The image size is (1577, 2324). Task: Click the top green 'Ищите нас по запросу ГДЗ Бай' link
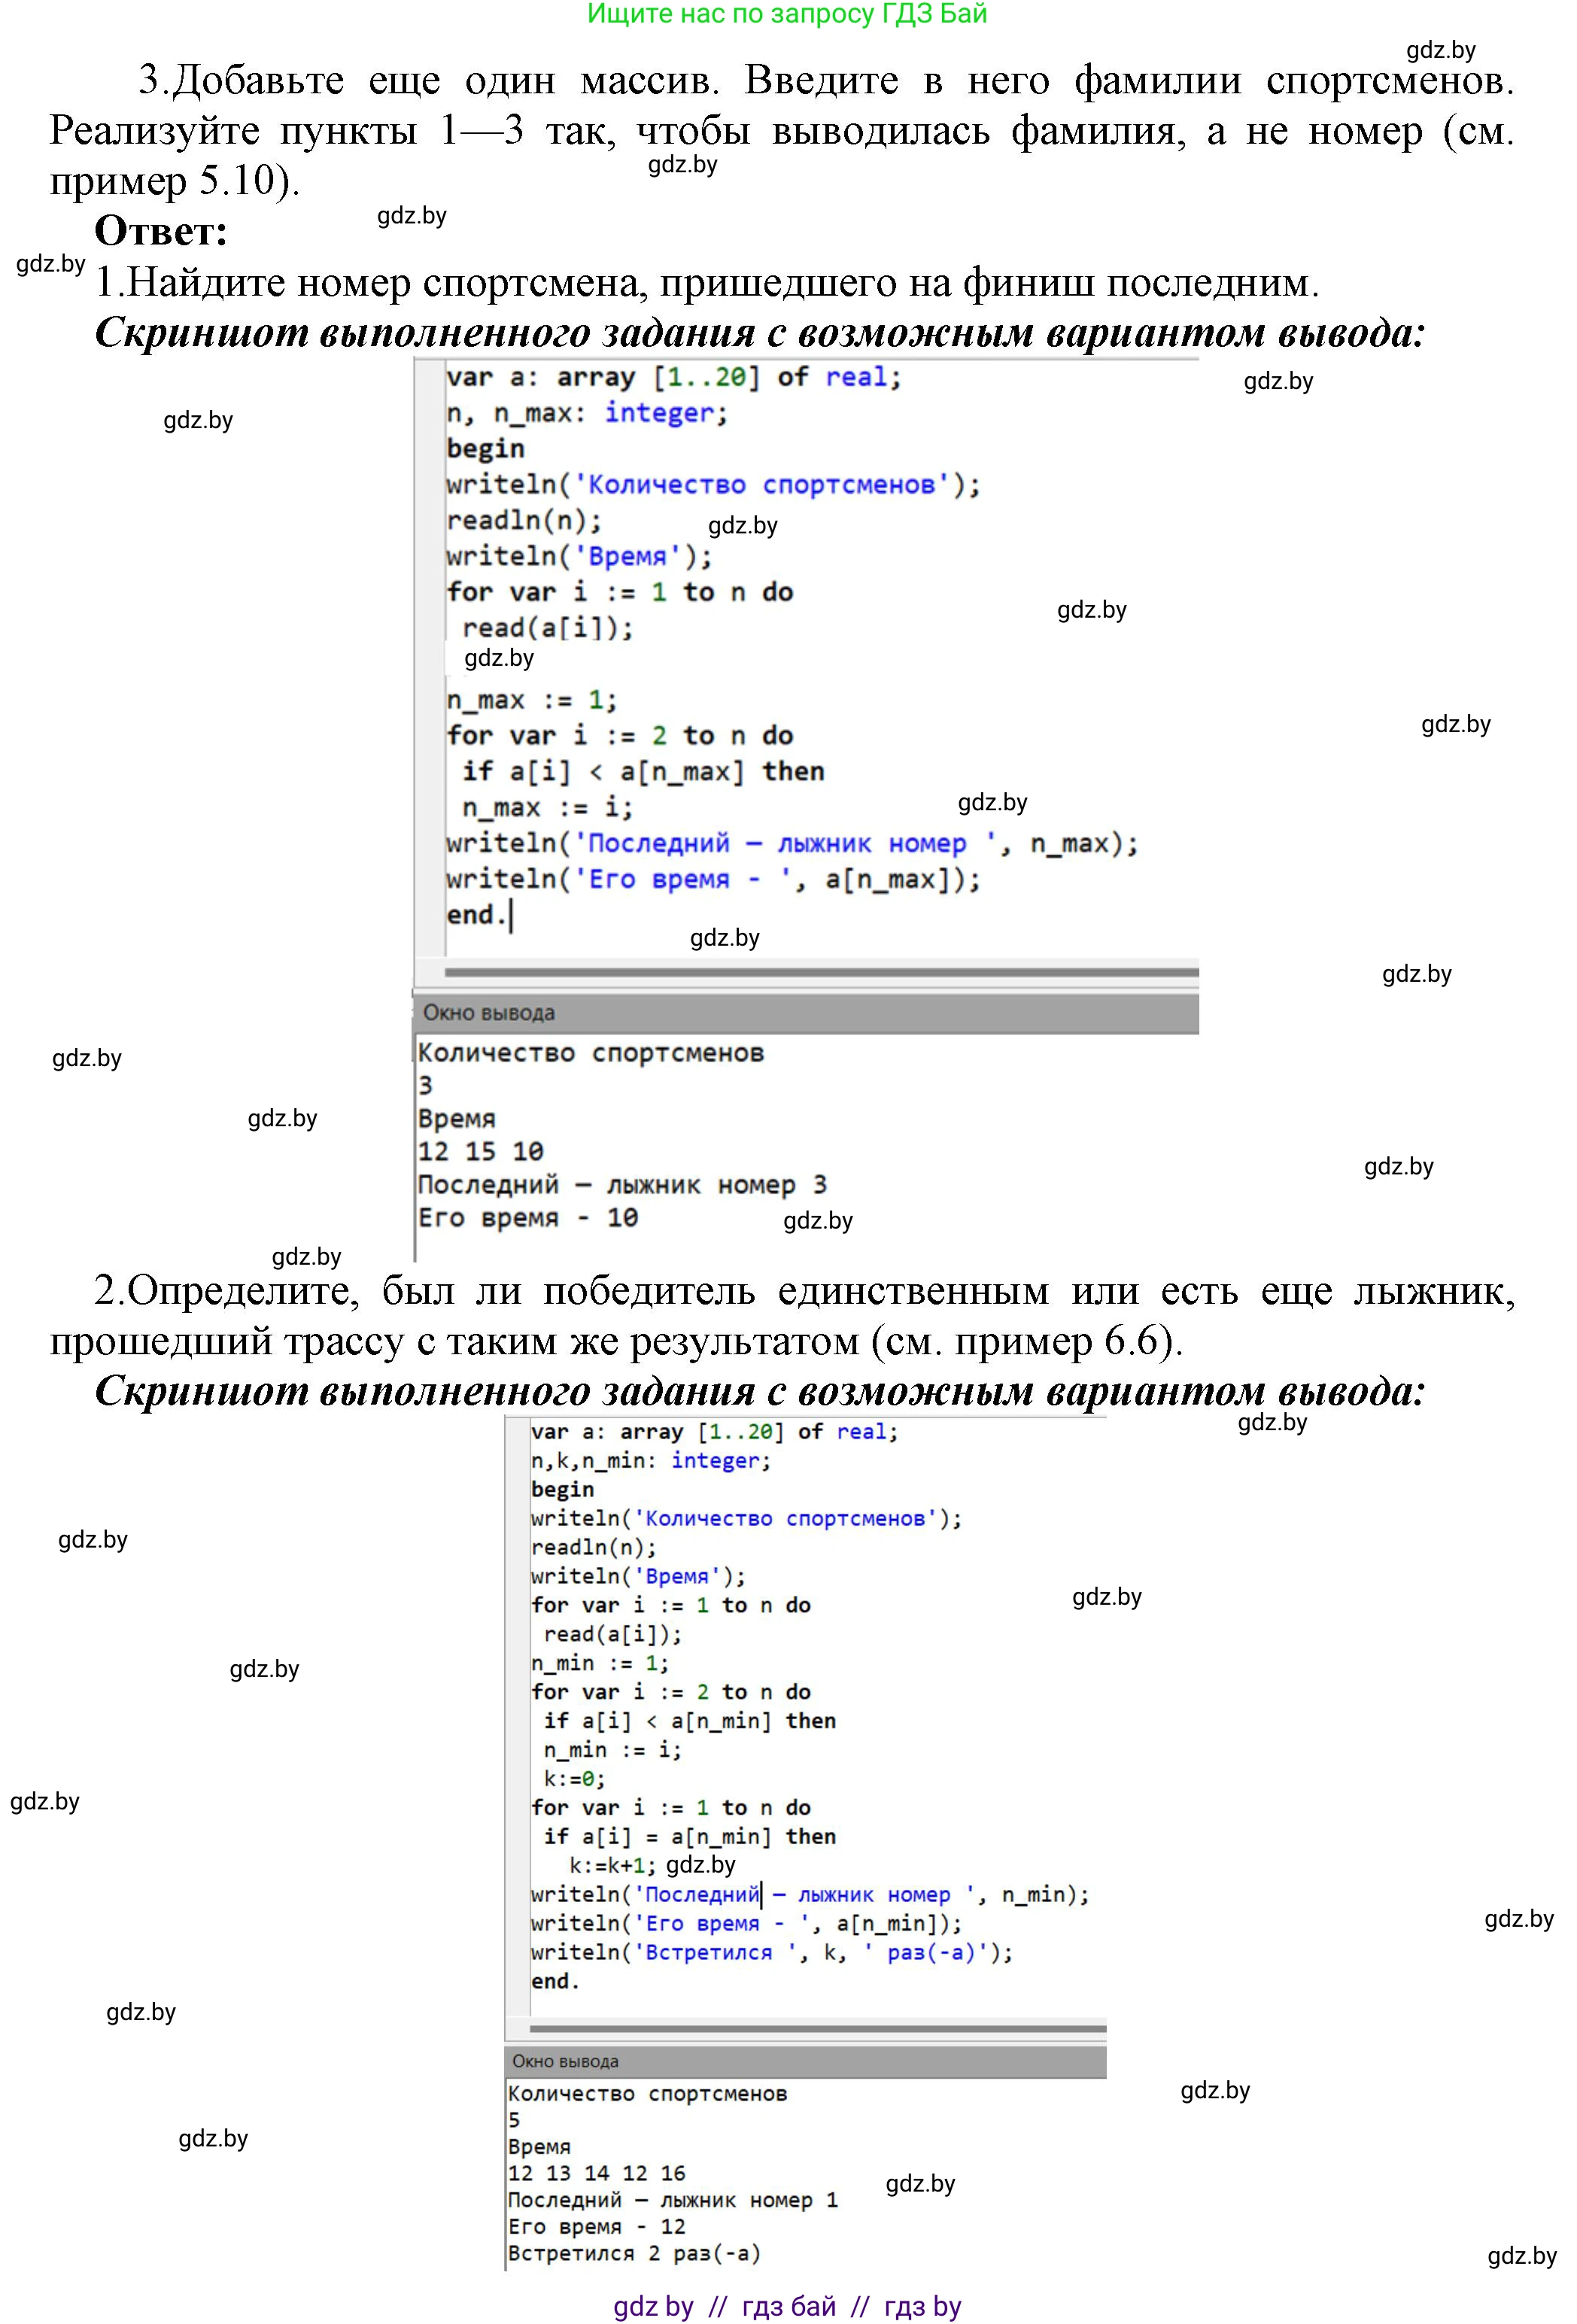[x=786, y=14]
